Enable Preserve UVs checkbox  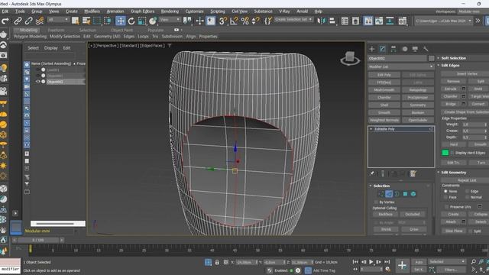click(x=446, y=207)
